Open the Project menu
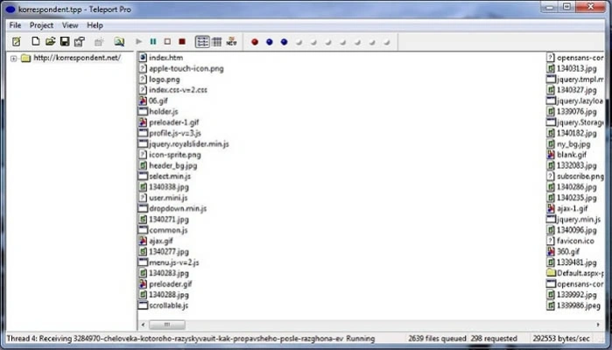The height and width of the screenshot is (350, 612). tap(41, 25)
